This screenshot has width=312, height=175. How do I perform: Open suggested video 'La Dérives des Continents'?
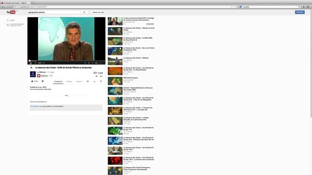[x=131, y=161]
